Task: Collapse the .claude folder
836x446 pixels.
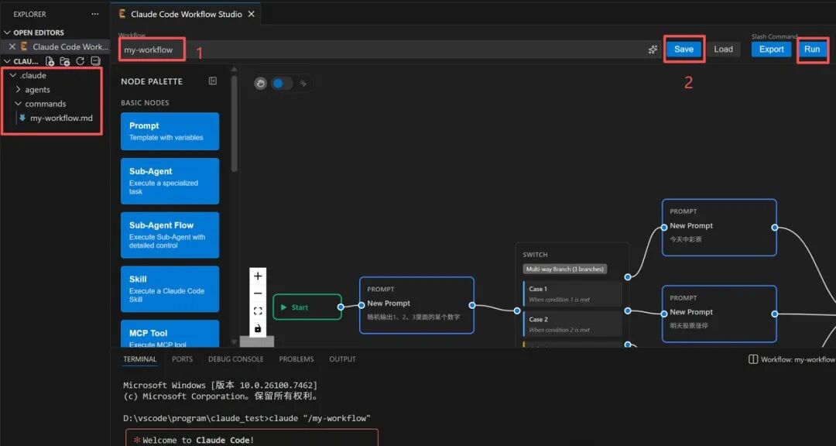Action: (13, 76)
